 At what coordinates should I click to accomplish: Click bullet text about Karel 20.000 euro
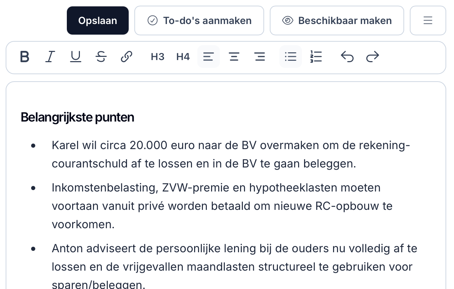[x=231, y=154]
